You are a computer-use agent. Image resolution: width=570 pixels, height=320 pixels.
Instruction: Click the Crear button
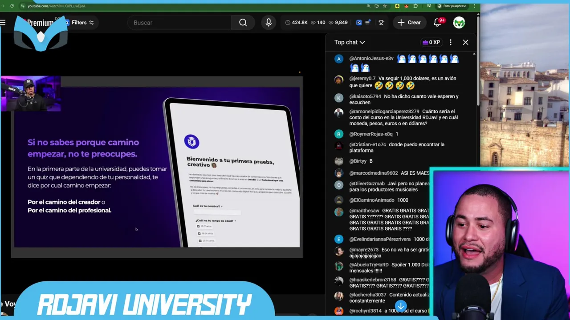click(x=409, y=23)
